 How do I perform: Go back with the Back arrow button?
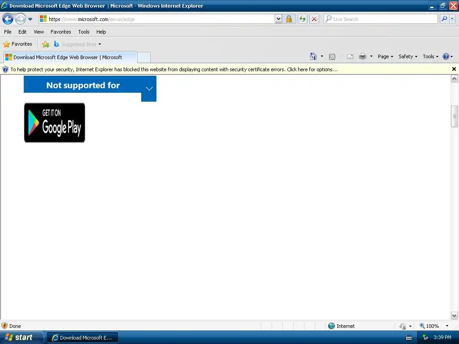[8, 19]
